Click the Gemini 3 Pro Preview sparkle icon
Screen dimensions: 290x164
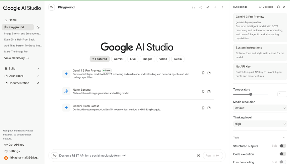tap(66, 74)
